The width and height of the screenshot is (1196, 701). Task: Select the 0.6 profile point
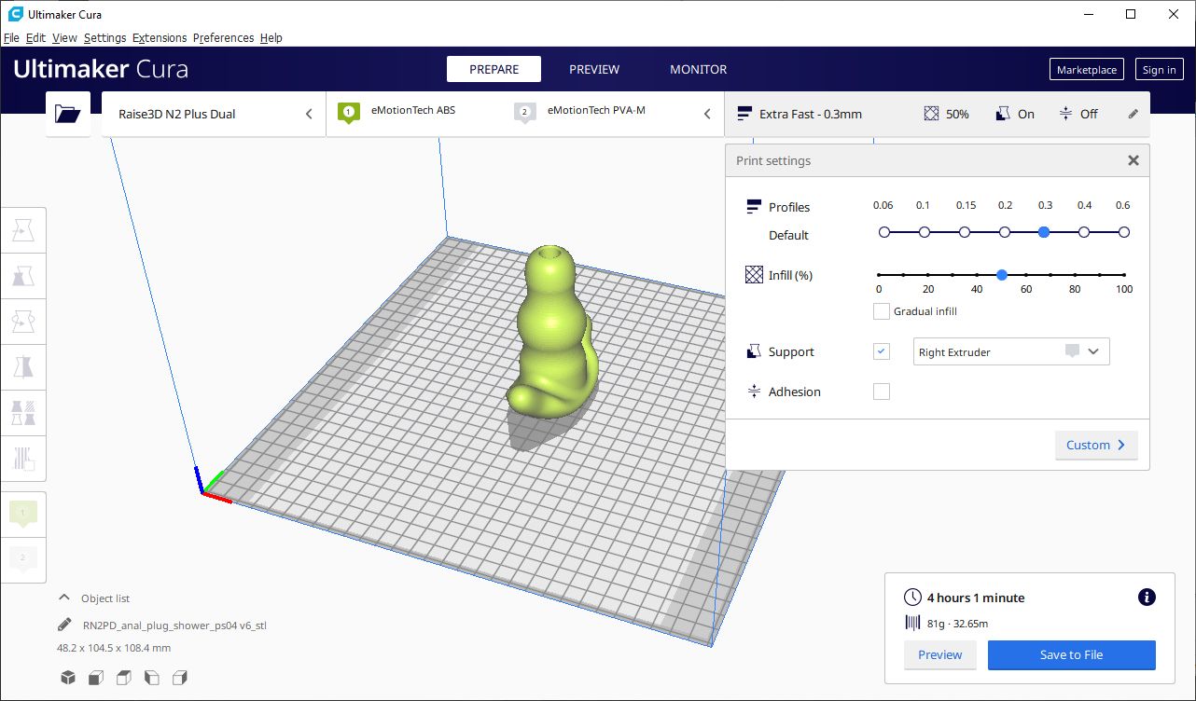[x=1124, y=232]
